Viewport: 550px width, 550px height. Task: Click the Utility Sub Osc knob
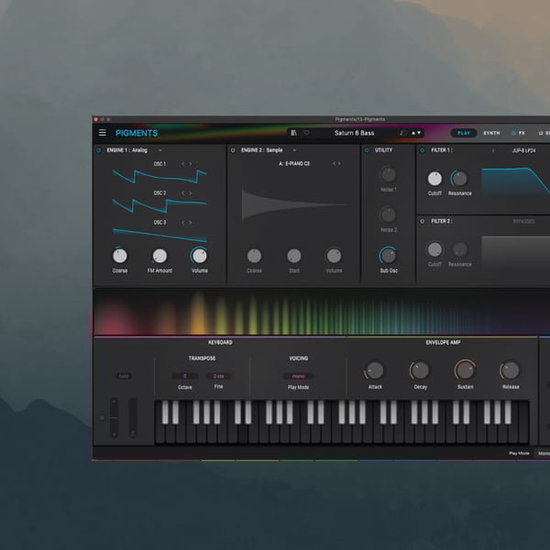pos(388,255)
